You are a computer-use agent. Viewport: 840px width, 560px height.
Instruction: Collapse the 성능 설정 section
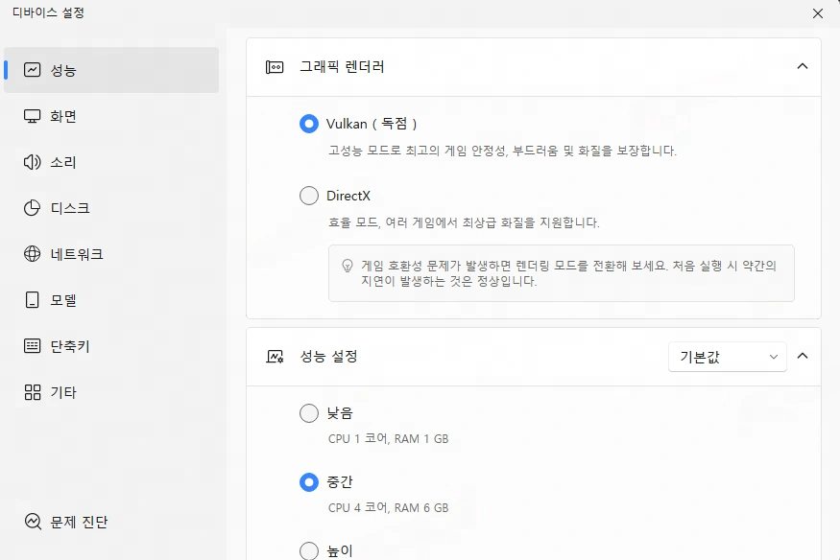803,356
